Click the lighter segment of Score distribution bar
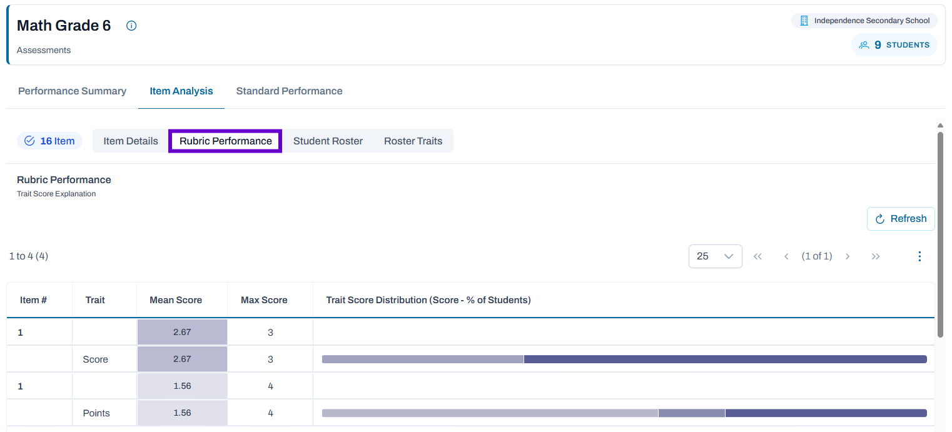The height and width of the screenshot is (432, 952). (x=423, y=359)
